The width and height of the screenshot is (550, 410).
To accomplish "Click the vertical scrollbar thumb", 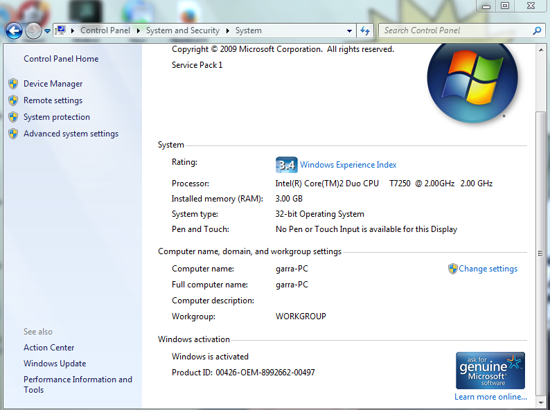I will click(540, 253).
